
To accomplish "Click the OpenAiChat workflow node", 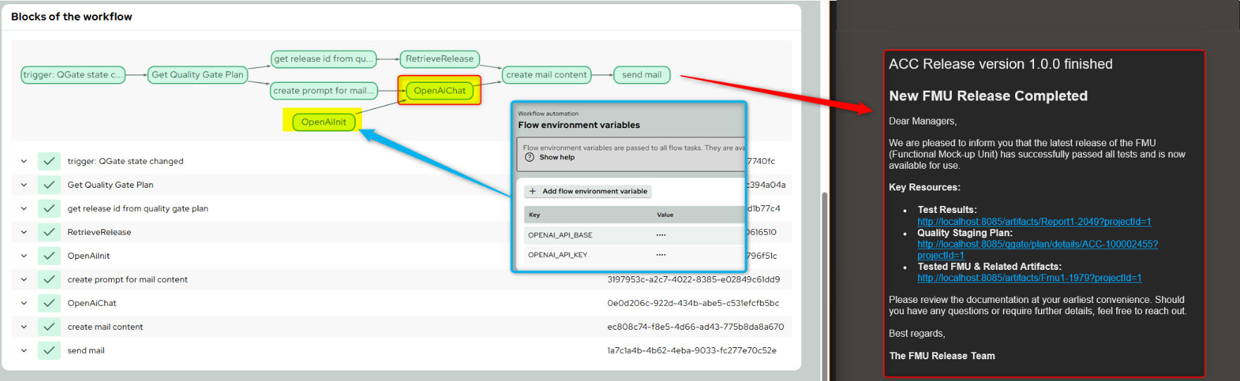I will tap(439, 91).
